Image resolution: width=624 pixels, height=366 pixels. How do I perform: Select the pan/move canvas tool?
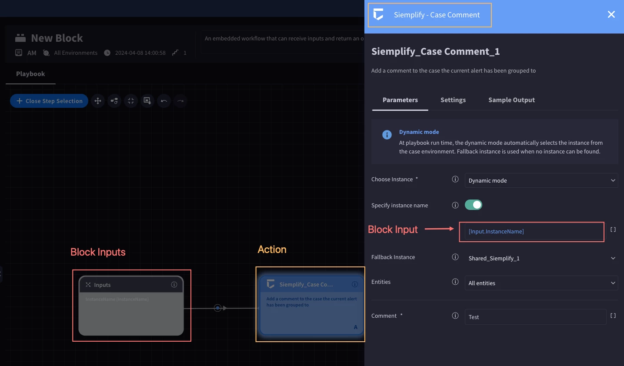tap(98, 101)
